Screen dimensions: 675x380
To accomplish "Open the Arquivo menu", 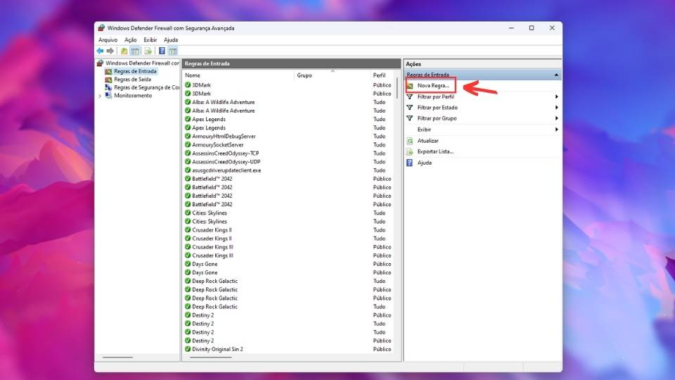I will (x=108, y=39).
